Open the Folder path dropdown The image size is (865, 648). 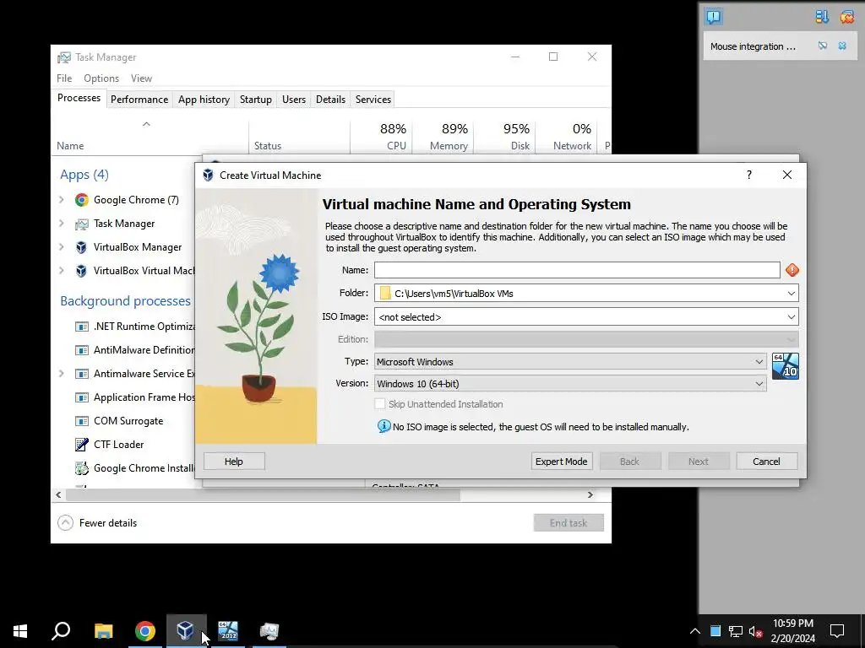click(x=791, y=293)
